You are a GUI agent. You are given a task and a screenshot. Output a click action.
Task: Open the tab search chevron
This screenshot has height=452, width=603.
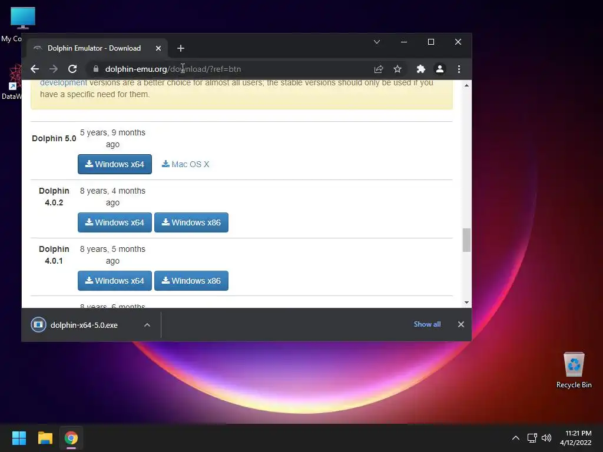[x=377, y=42]
